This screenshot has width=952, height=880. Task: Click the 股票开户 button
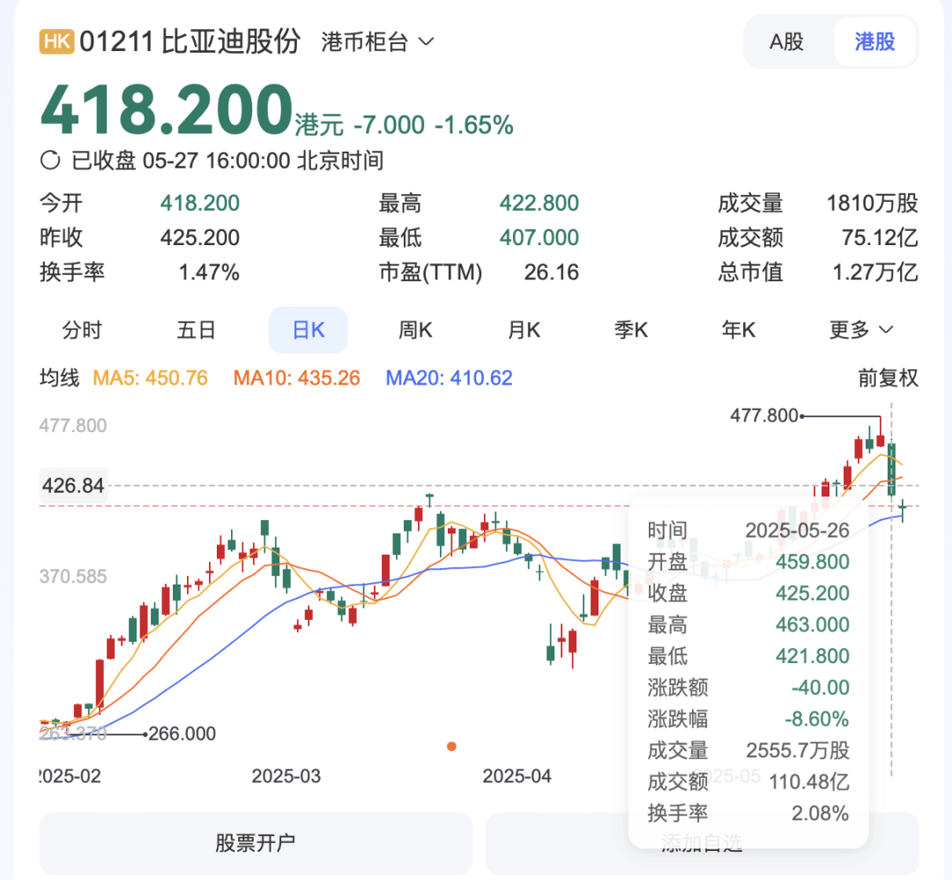pyautogui.click(x=256, y=843)
